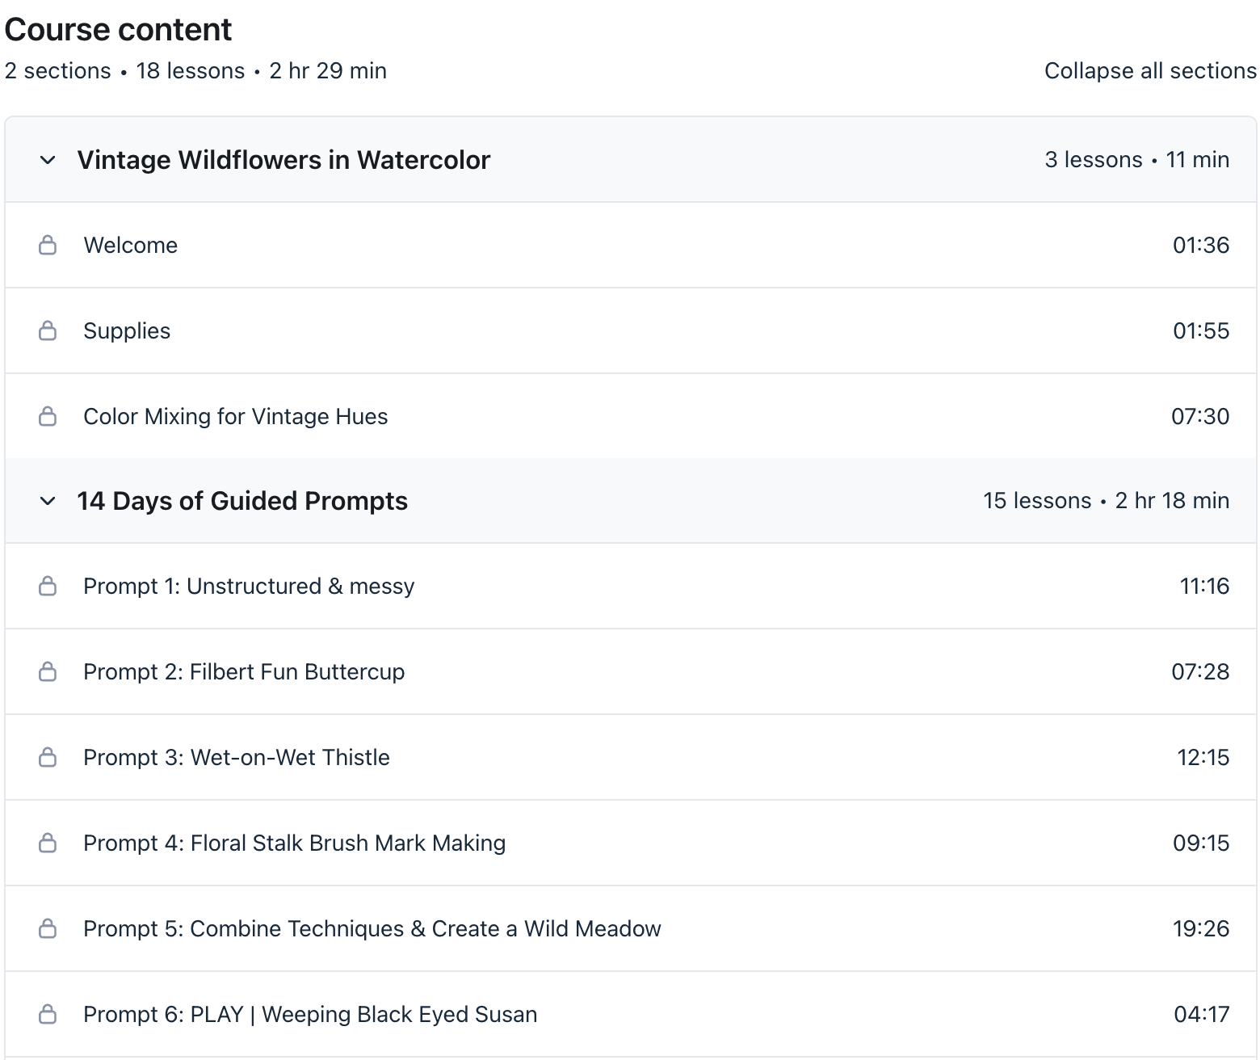Click the 19:26 duration of Prompt 5
Screen dimensions: 1260x1060
1200,929
